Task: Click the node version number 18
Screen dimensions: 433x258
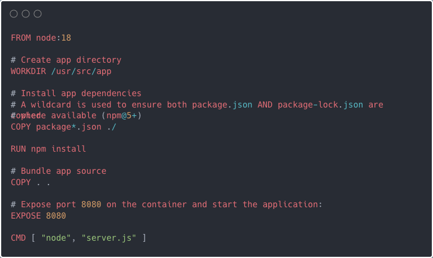Action: click(x=66, y=38)
